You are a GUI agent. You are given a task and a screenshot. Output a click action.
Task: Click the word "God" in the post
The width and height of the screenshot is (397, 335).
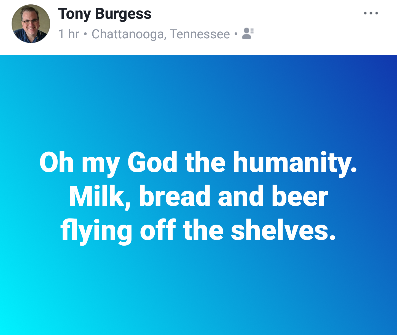click(152, 162)
